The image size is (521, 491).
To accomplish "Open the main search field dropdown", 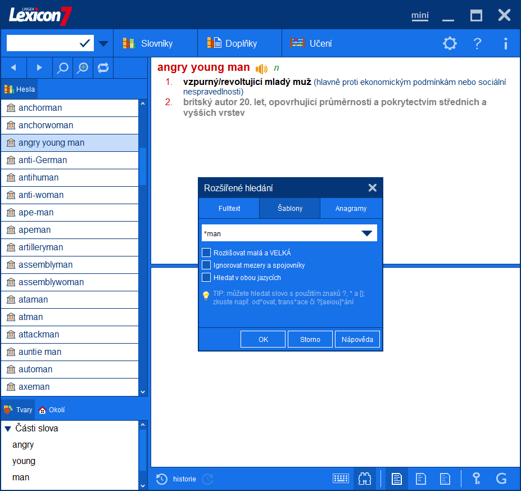I will coord(103,43).
